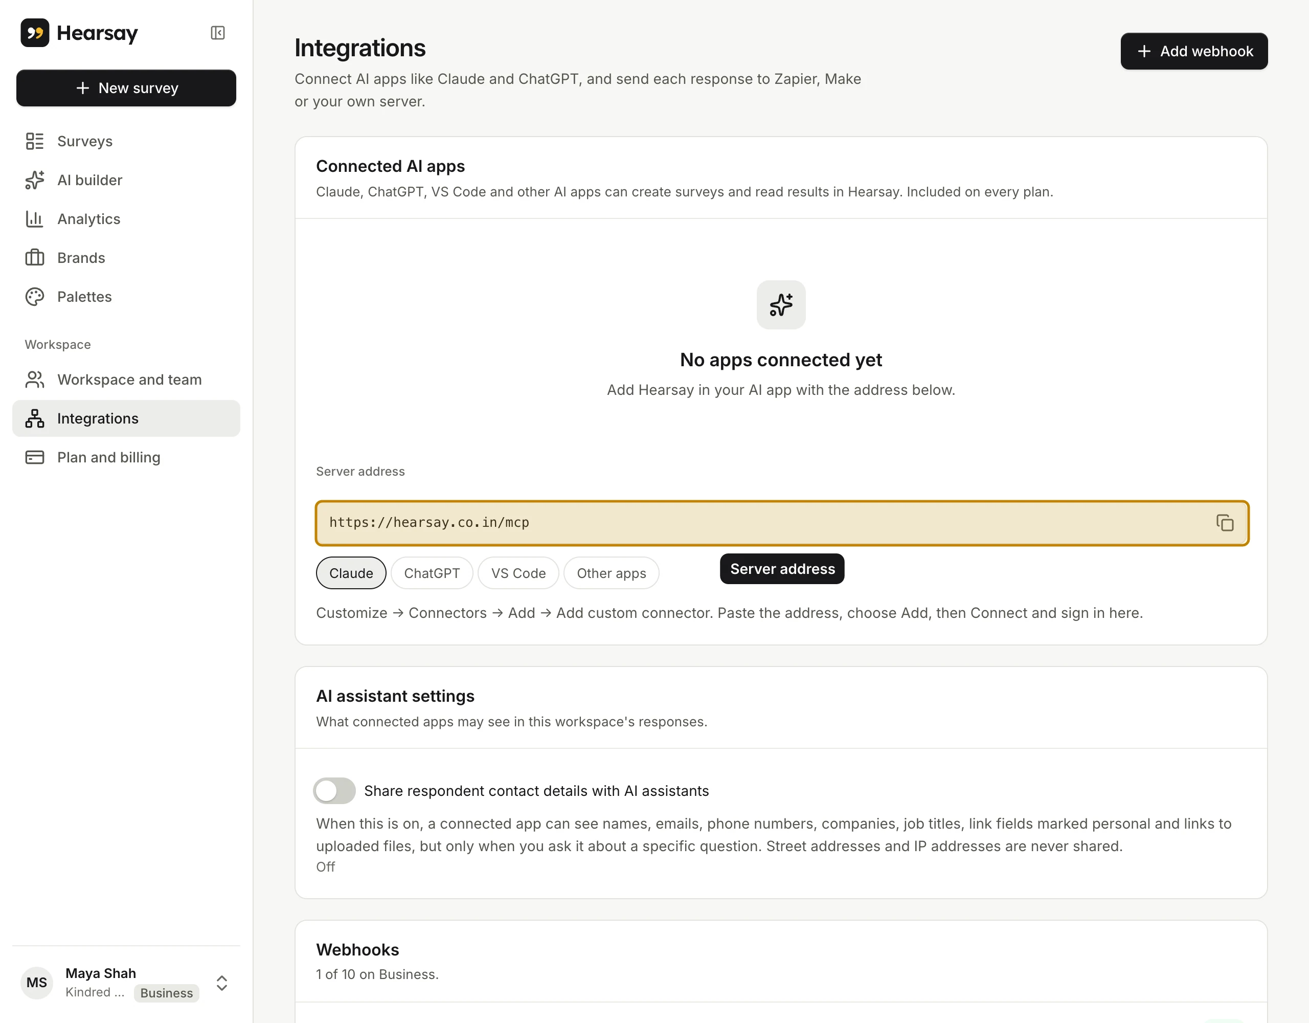Click the Brands briefcase icon
Image resolution: width=1309 pixels, height=1023 pixels.
[x=35, y=258]
